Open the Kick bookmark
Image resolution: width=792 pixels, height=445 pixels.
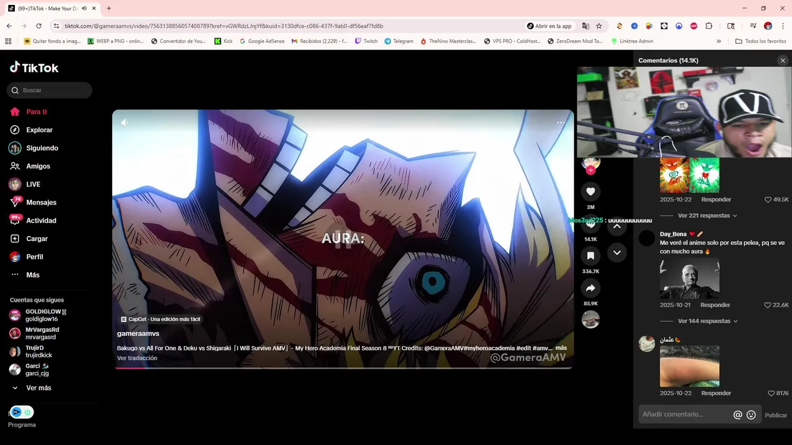[223, 41]
